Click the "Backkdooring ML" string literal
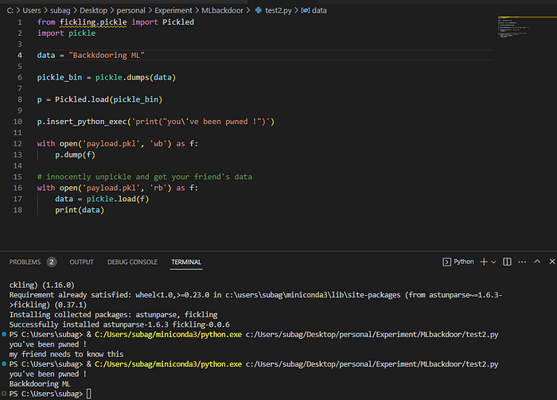 click(x=107, y=55)
